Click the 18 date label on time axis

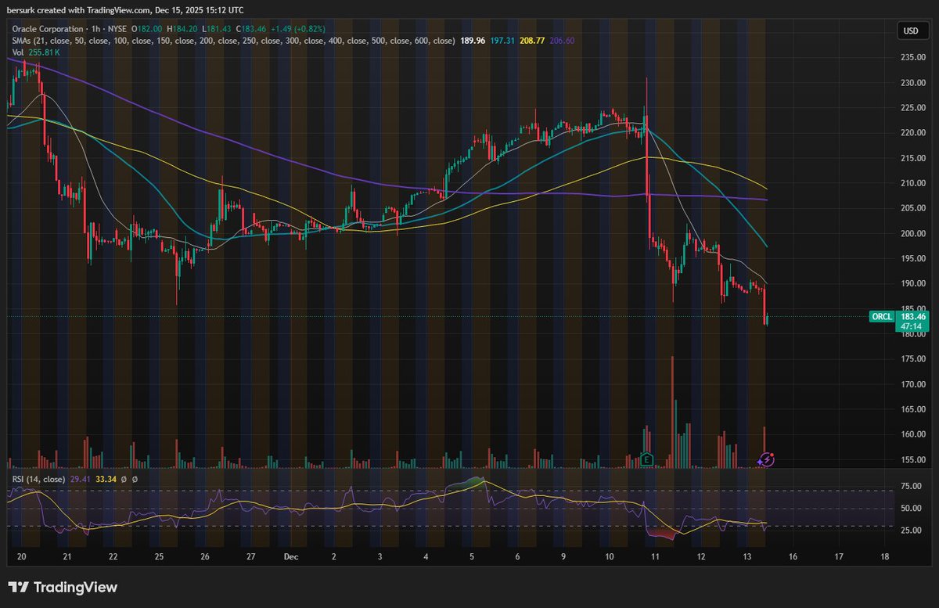tap(884, 556)
